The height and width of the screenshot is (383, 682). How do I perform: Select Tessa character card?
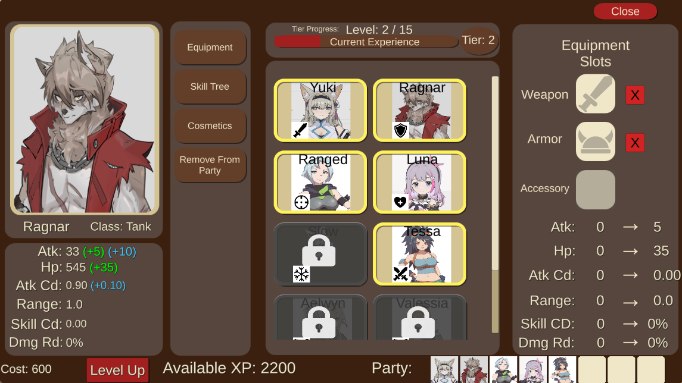[x=420, y=254]
